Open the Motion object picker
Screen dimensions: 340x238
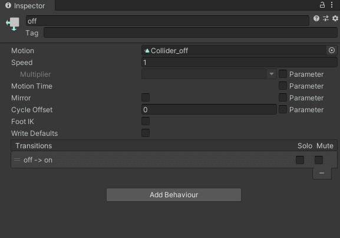click(x=332, y=50)
